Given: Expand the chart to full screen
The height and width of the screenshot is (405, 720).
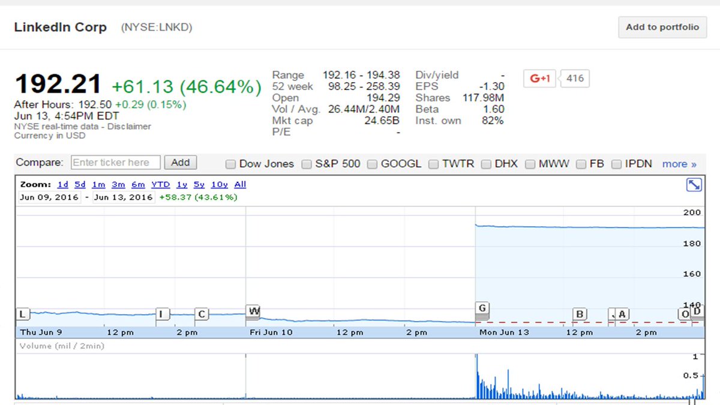Looking at the screenshot, I should click(x=694, y=185).
